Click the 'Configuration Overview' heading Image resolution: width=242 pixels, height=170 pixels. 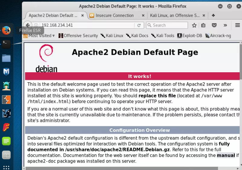140,130
